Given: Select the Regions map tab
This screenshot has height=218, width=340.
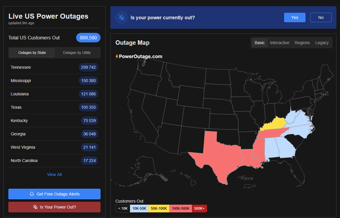Looking at the screenshot, I should point(302,43).
